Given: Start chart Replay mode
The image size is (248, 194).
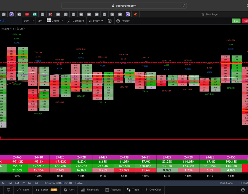Looking at the screenshot, I should 123,21.
